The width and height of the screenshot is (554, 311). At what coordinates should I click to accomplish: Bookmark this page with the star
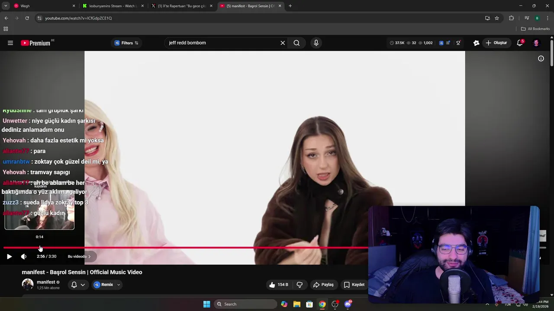point(497,18)
